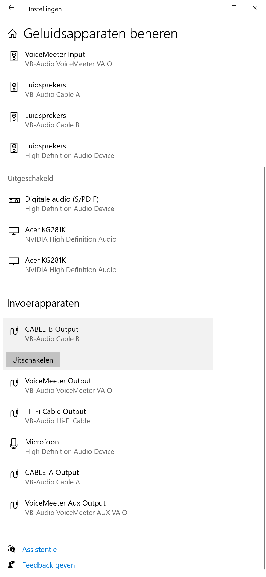Click the Microfoon microphone icon
Screen dimensions: 266x577
14,444
